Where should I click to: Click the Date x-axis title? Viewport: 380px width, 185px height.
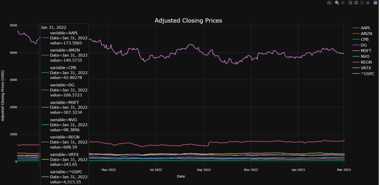[x=181, y=176]
